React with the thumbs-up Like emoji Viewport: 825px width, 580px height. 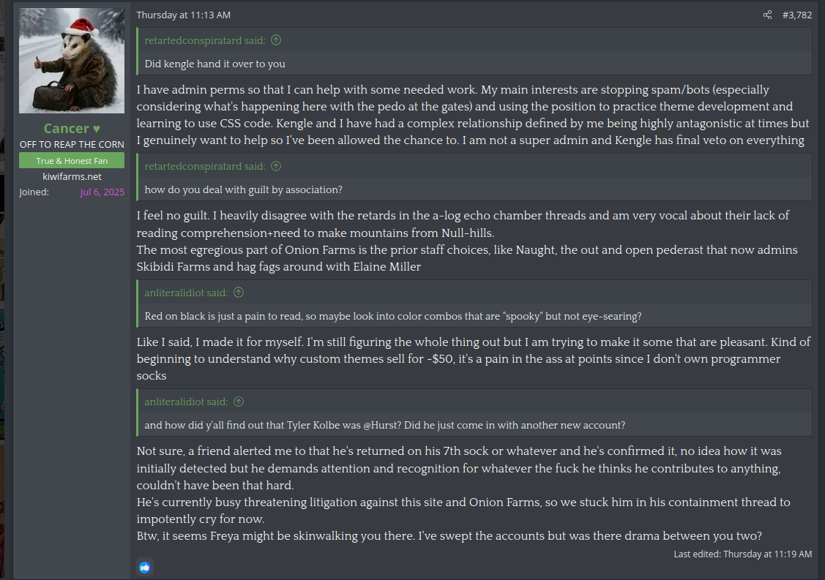tap(145, 567)
